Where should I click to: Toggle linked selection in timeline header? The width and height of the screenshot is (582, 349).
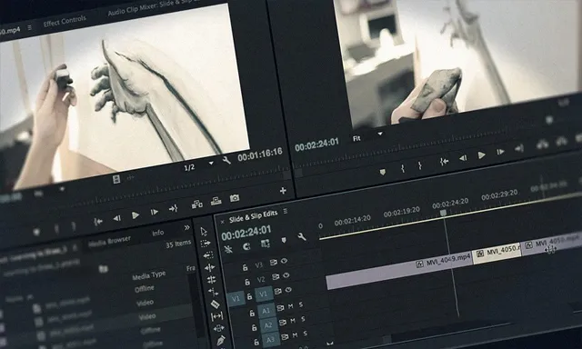tap(265, 244)
